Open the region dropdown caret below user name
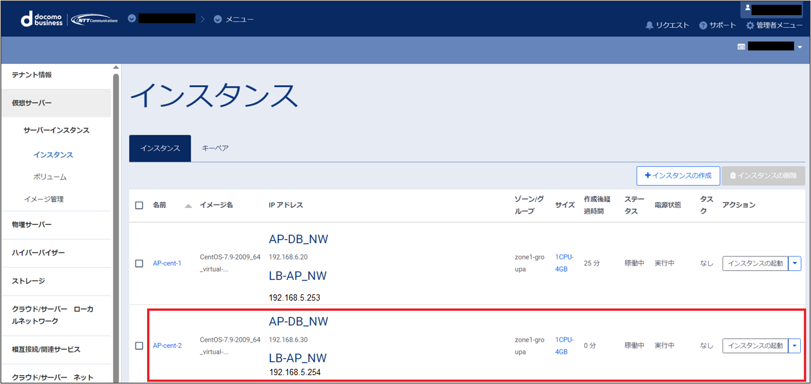The height and width of the screenshot is (384, 811). [x=800, y=47]
